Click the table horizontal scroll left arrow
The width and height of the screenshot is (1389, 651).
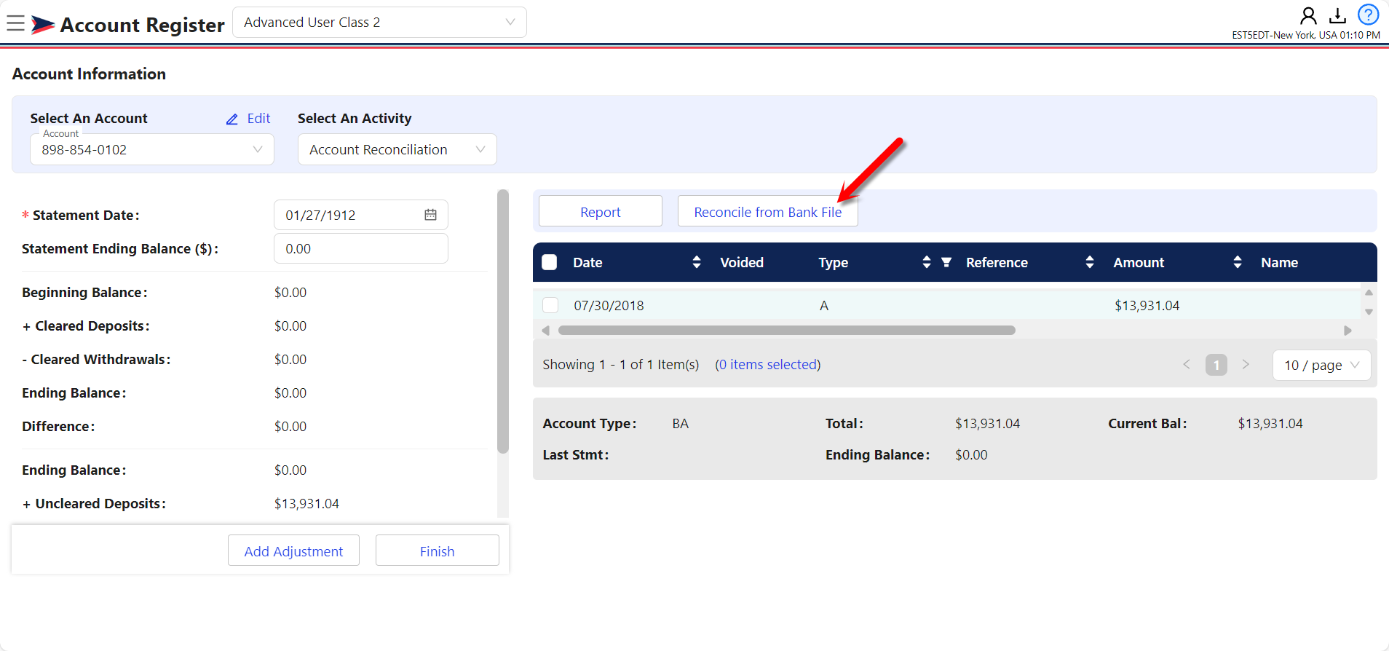(x=545, y=331)
